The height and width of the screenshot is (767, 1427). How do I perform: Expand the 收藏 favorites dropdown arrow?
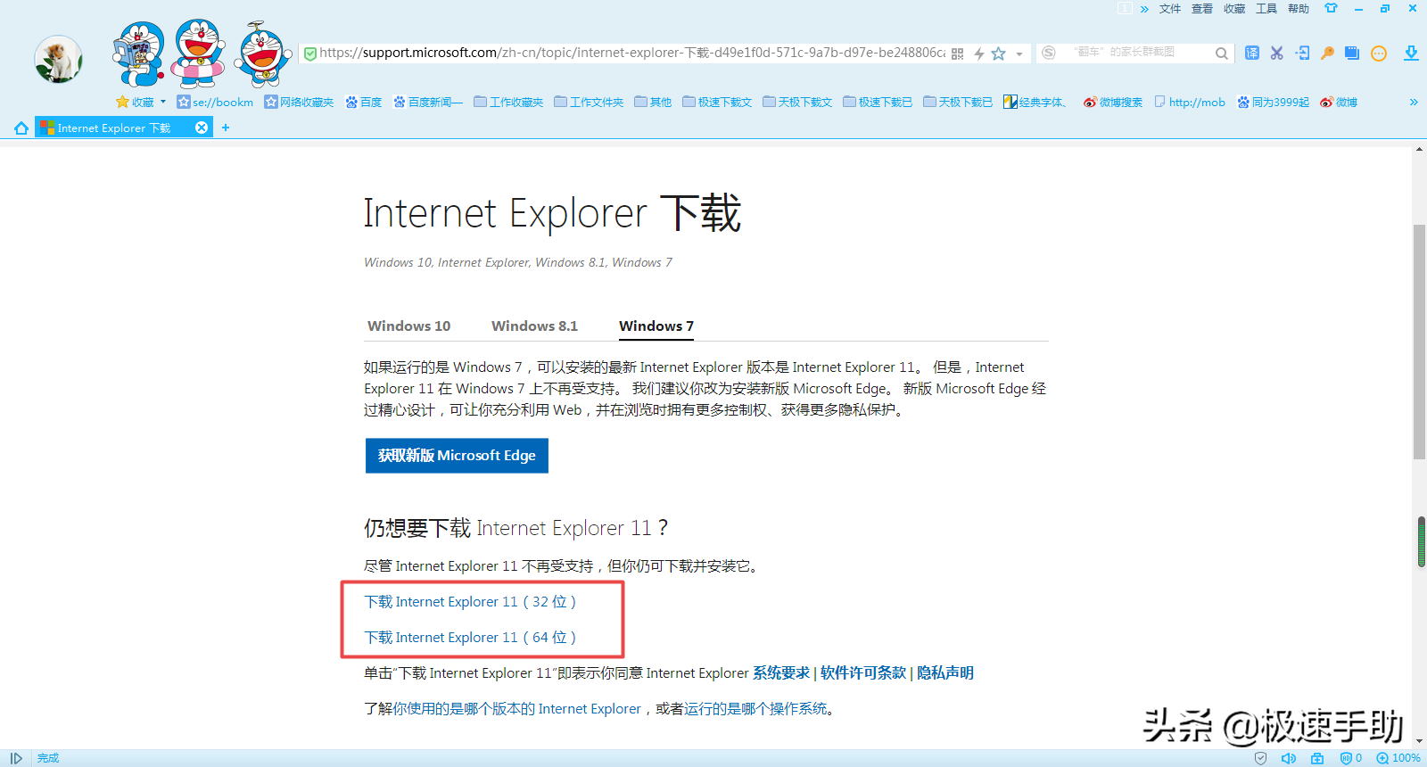pyautogui.click(x=163, y=102)
